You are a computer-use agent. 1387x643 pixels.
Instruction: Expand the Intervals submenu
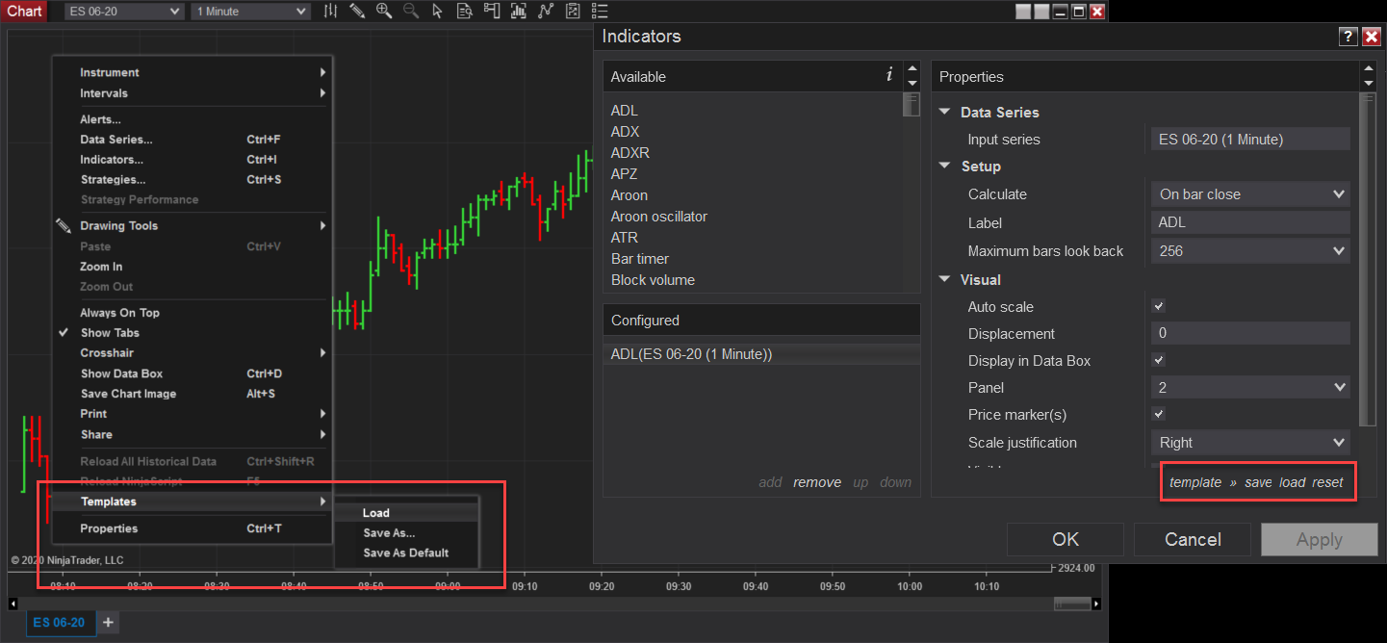(193, 93)
